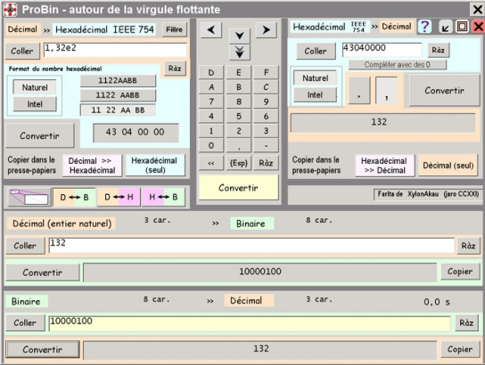Click the keypad Ràz button
Viewport: 485px width, 365px height.
pos(266,163)
